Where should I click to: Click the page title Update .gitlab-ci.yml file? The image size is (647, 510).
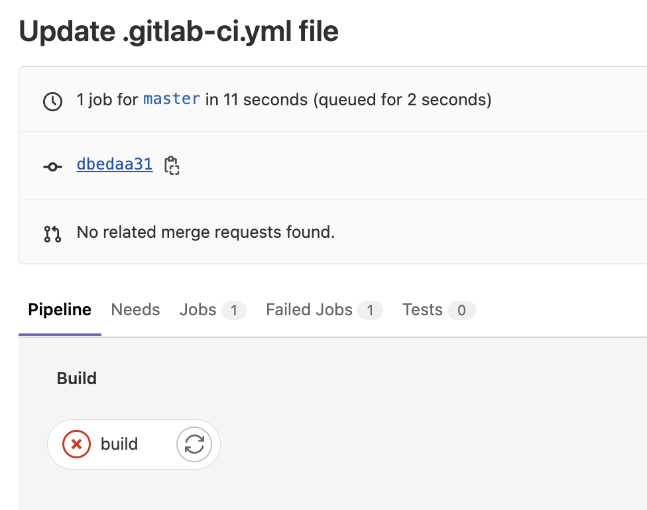(179, 30)
